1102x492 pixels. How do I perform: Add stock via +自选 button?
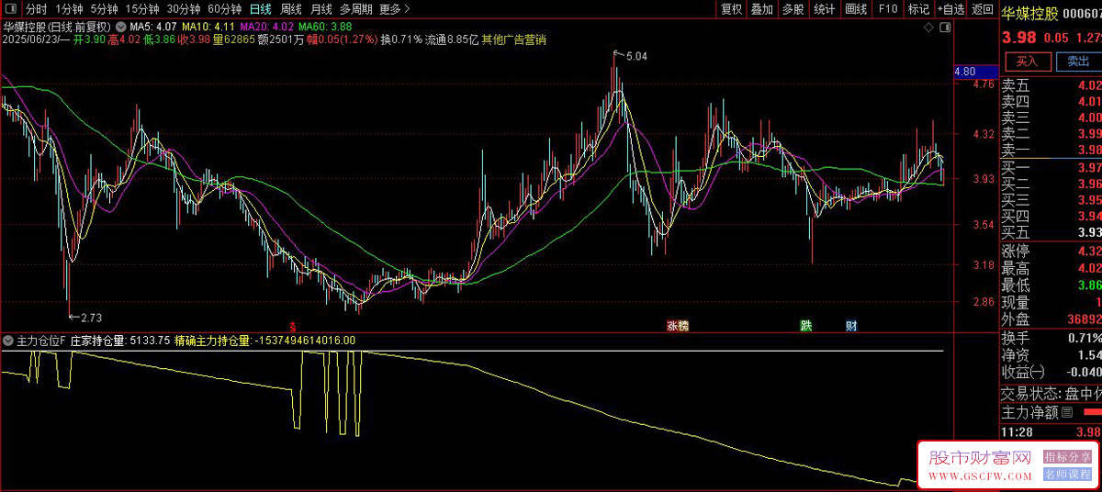pos(950,9)
